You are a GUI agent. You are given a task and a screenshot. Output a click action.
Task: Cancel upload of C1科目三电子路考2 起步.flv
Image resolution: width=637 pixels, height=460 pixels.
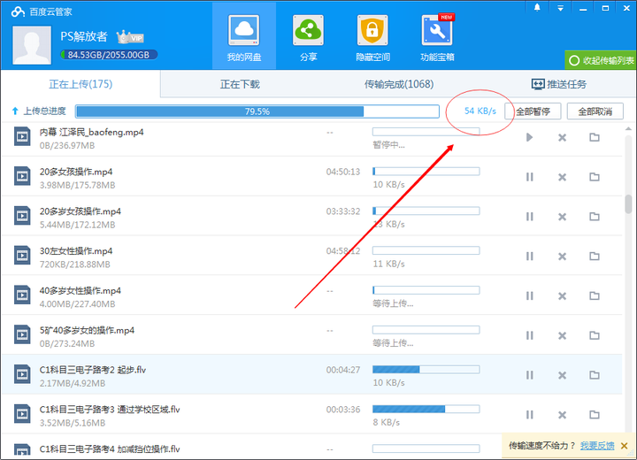coord(562,375)
